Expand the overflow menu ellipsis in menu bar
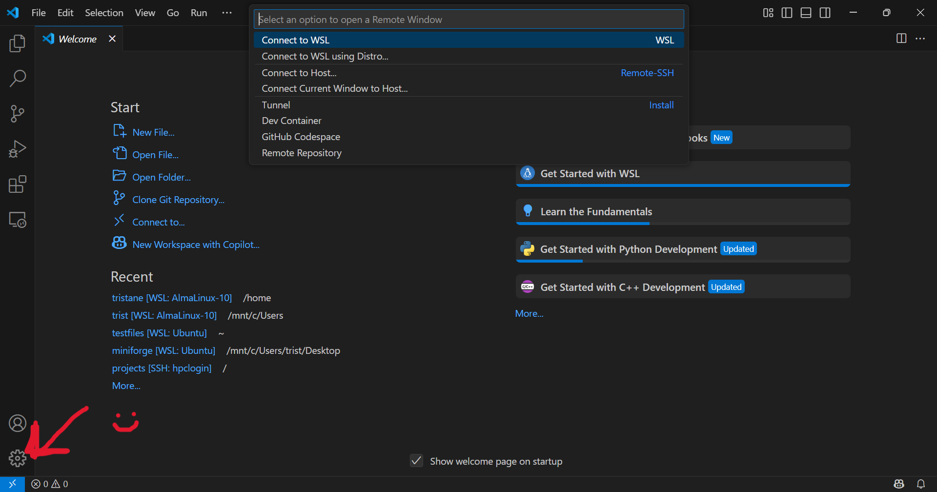The image size is (937, 492). pos(227,13)
